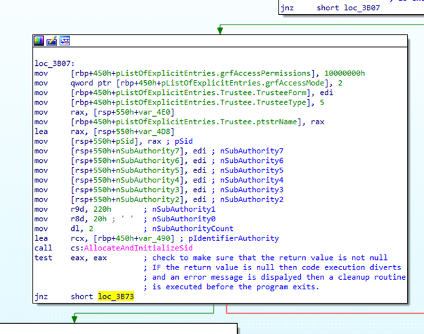The image size is (424, 334).
Task: Select the loc_3B07: label
Action: click(x=54, y=64)
